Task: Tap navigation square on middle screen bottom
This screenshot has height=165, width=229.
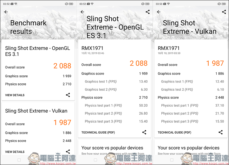Action: (x=96, y=160)
